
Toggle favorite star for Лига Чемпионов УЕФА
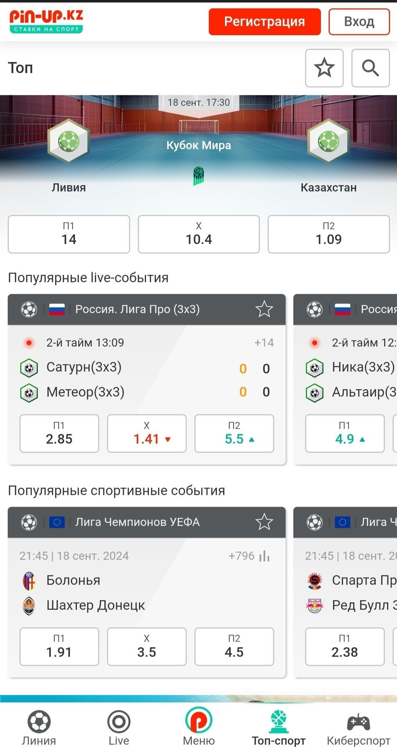point(264,522)
